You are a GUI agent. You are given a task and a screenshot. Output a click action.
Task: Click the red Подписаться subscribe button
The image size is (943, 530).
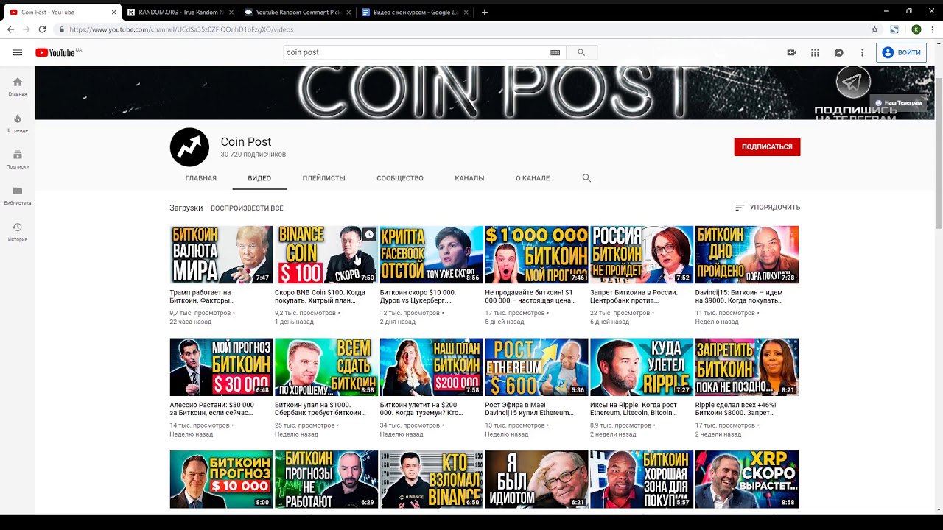coord(767,146)
